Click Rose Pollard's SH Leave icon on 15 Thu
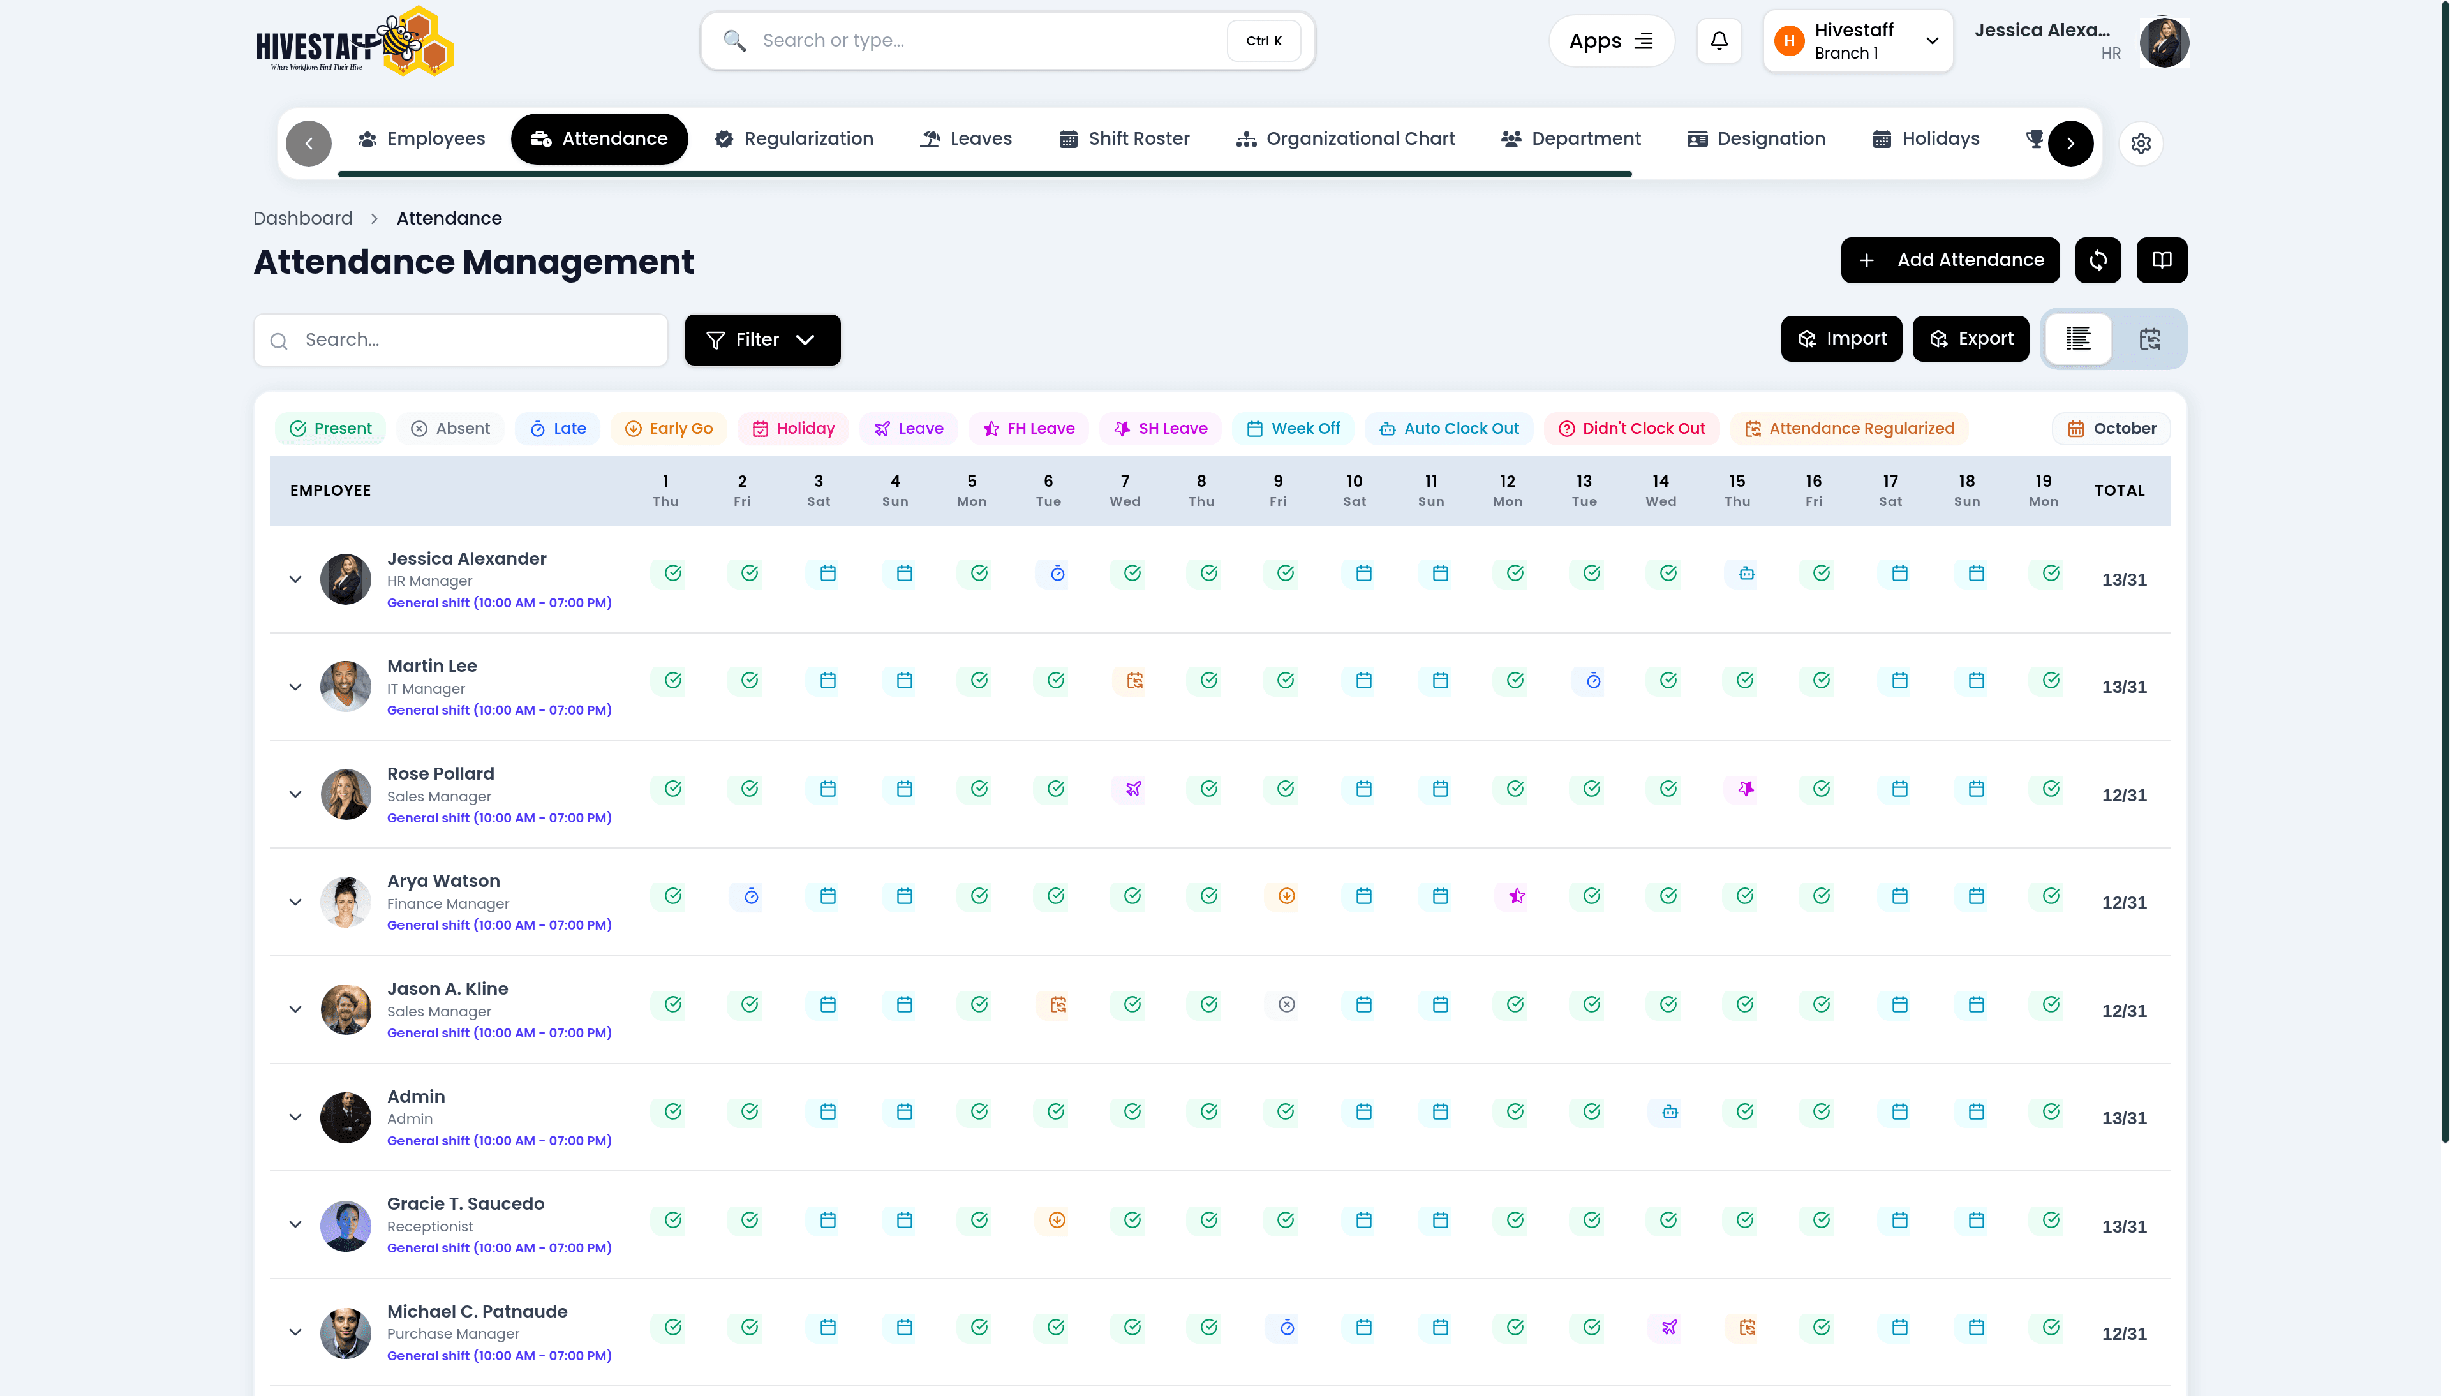The height and width of the screenshot is (1396, 2450). [1746, 789]
